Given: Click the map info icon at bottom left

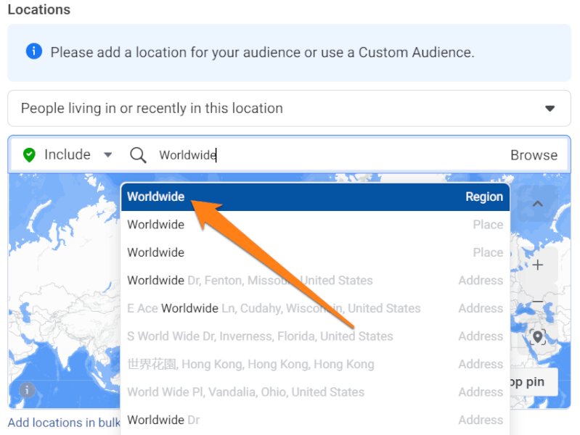Looking at the screenshot, I should pyautogui.click(x=27, y=390).
